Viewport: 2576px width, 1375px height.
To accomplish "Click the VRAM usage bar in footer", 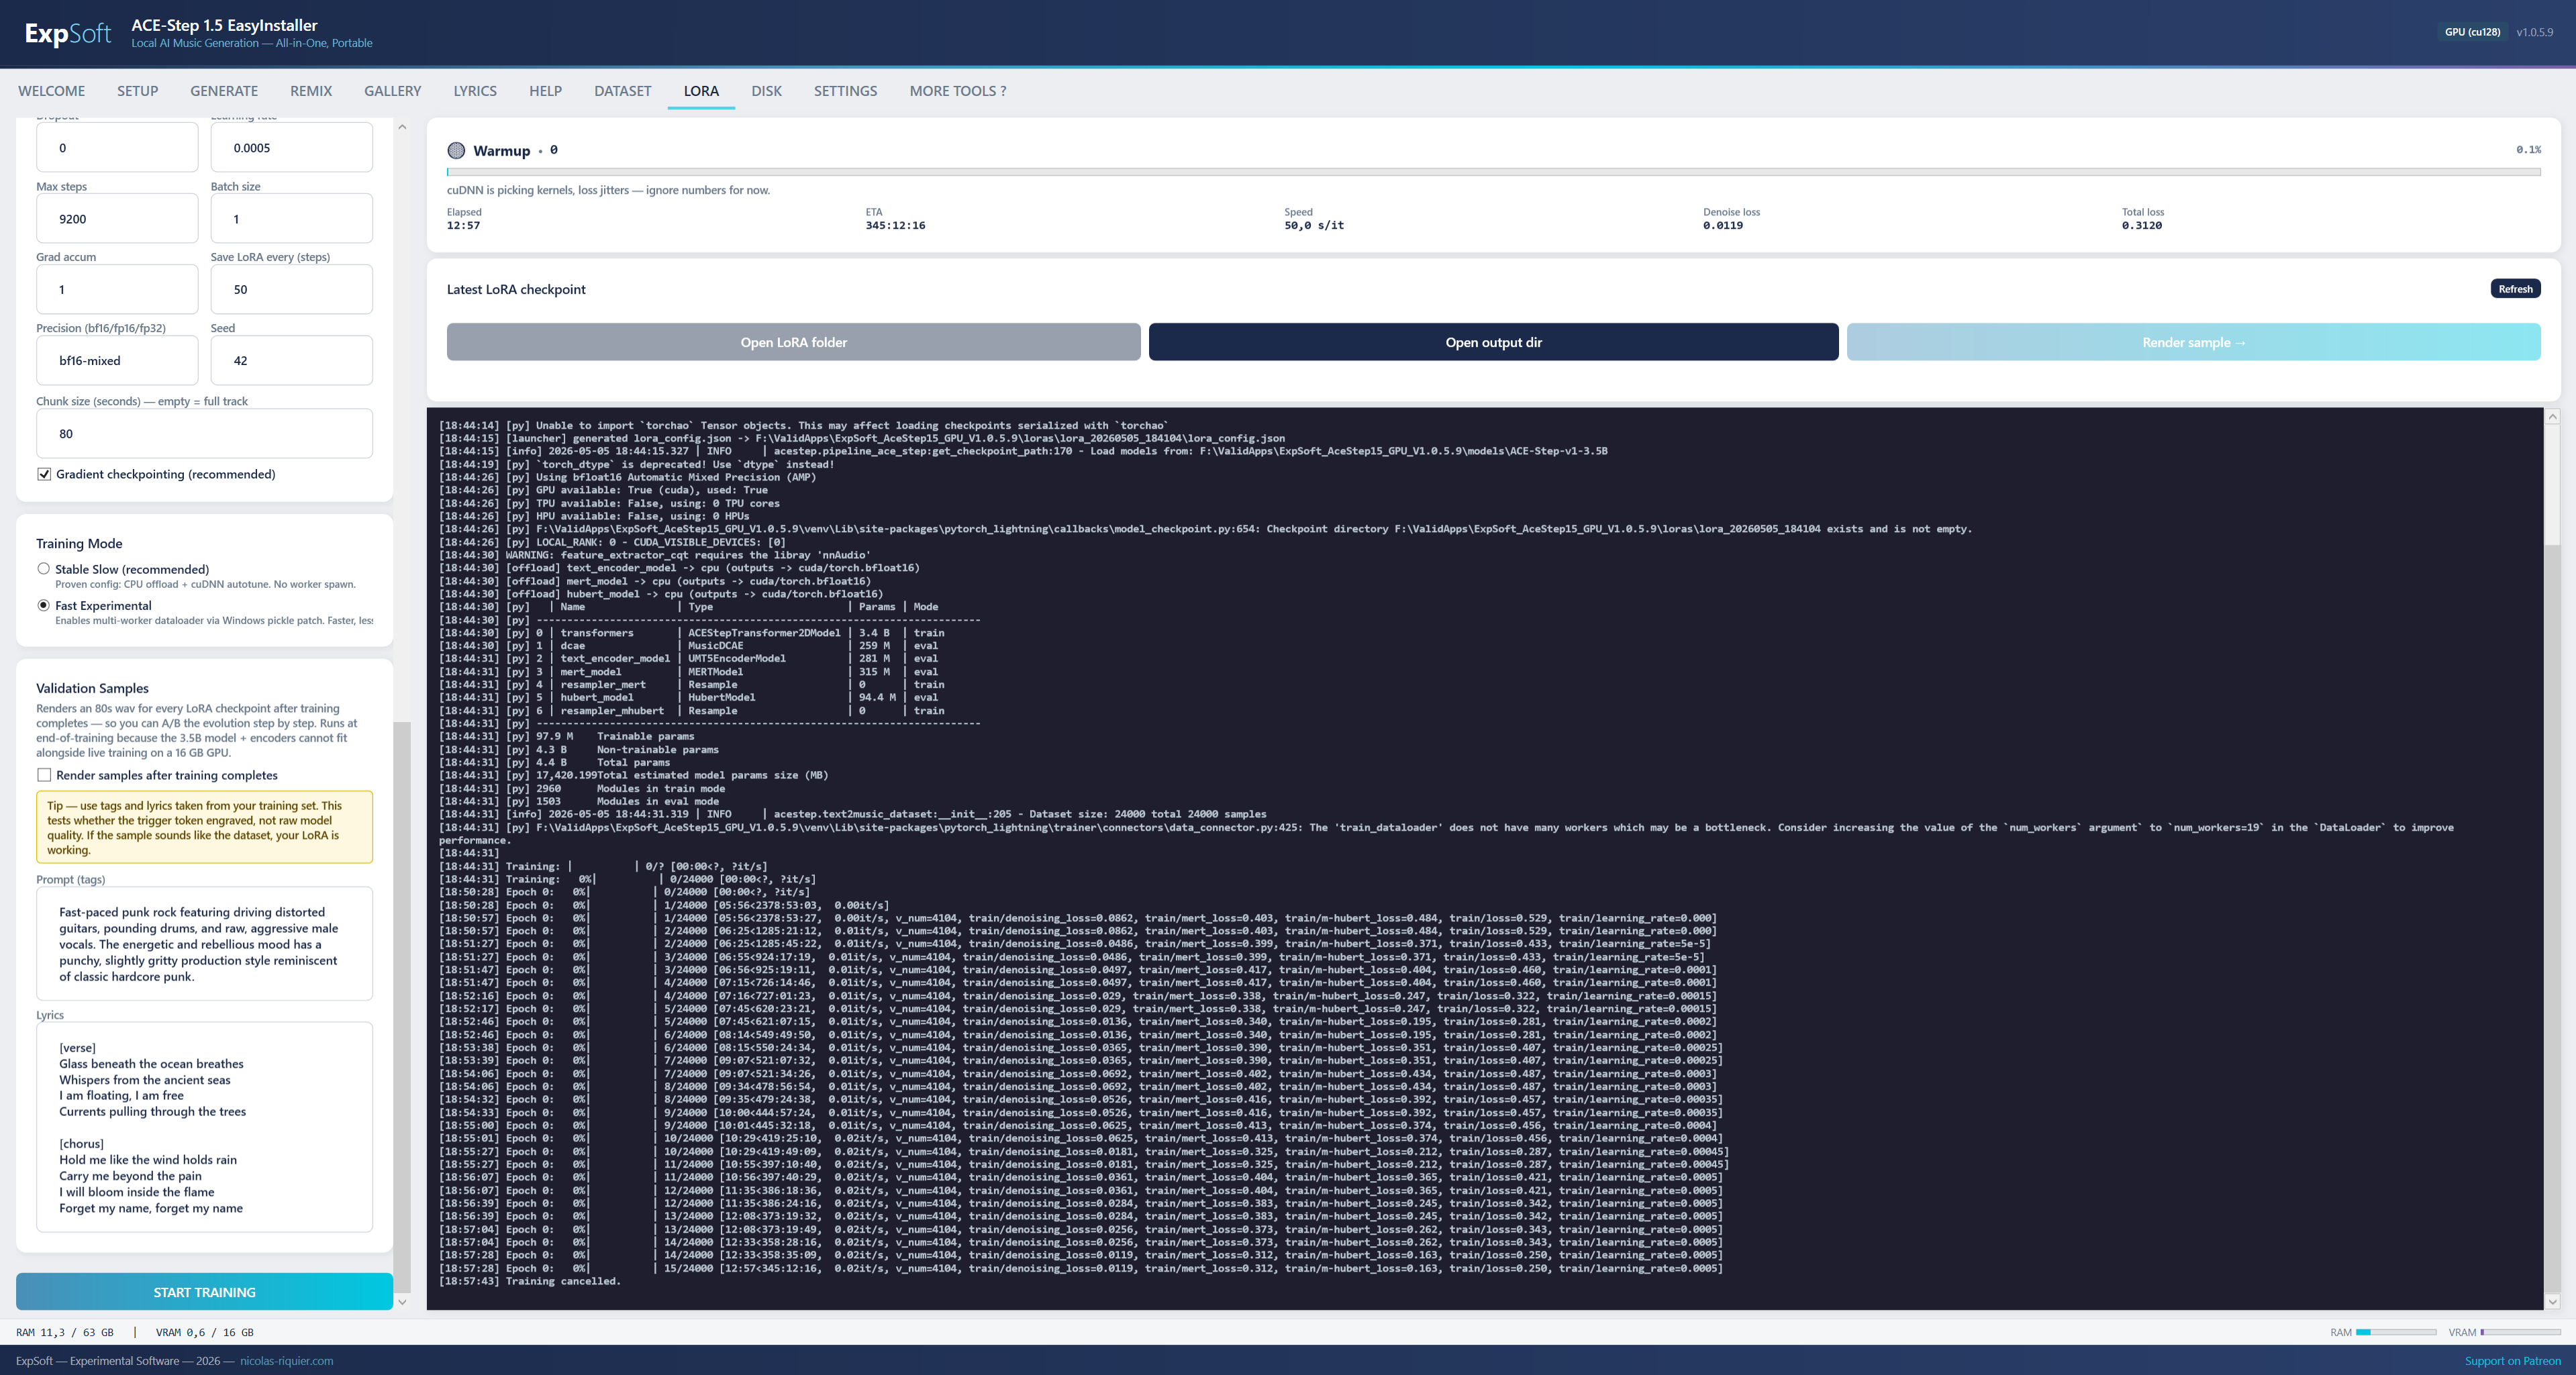I will [2520, 1332].
